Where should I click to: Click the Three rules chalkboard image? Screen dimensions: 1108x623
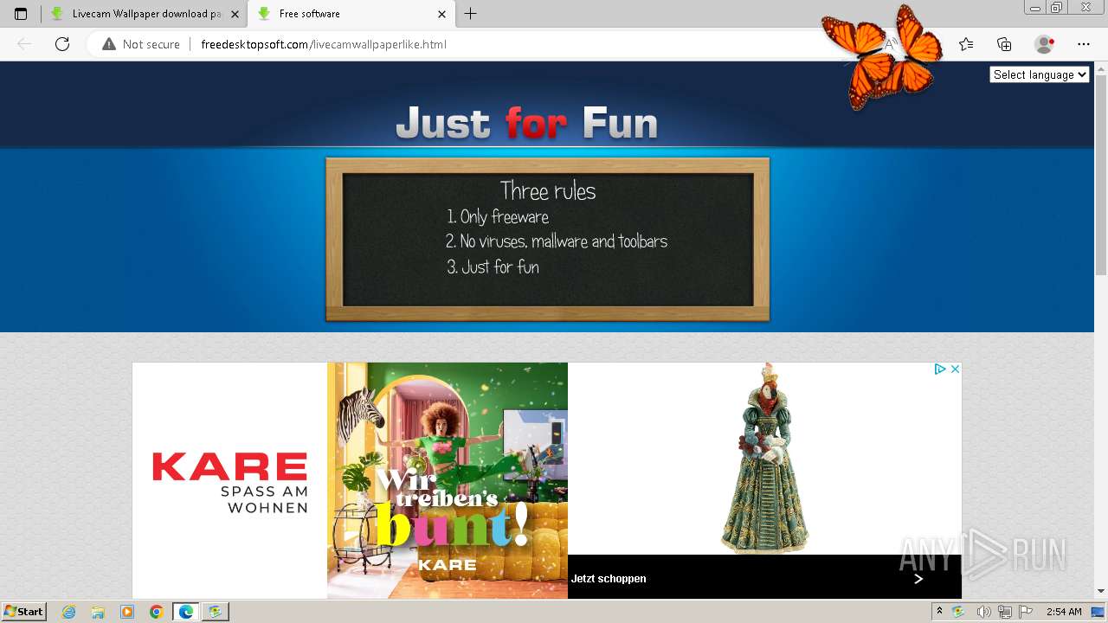(547, 240)
